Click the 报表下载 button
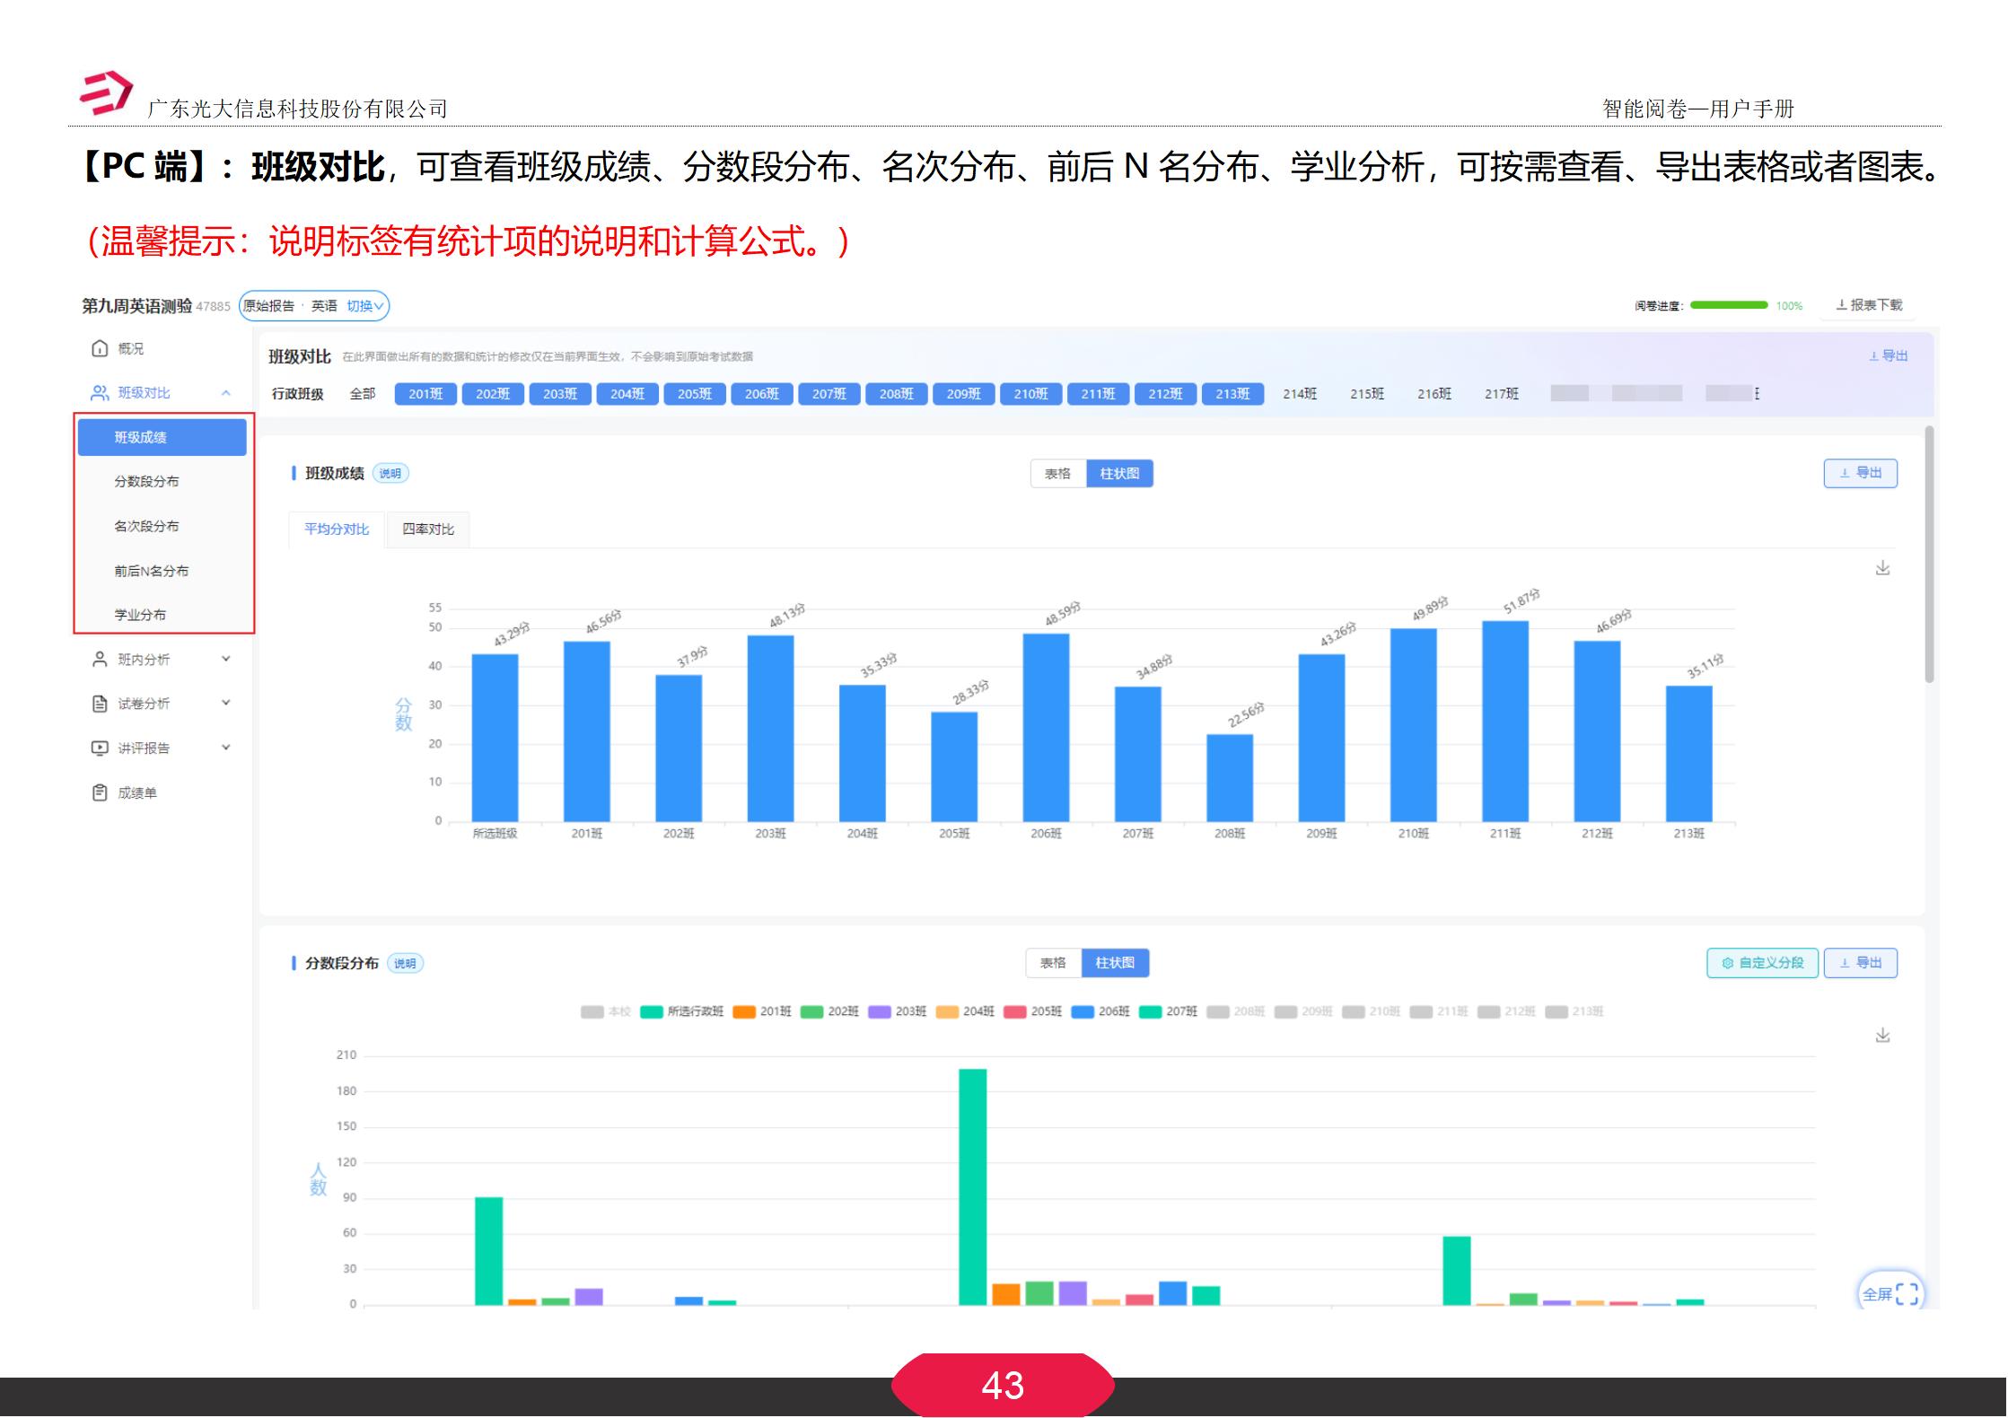The width and height of the screenshot is (2008, 1418). pos(1871,305)
